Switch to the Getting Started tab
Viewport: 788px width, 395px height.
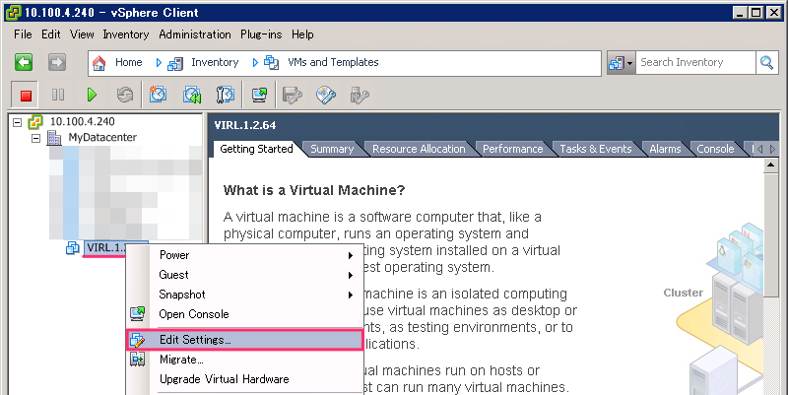pos(256,149)
